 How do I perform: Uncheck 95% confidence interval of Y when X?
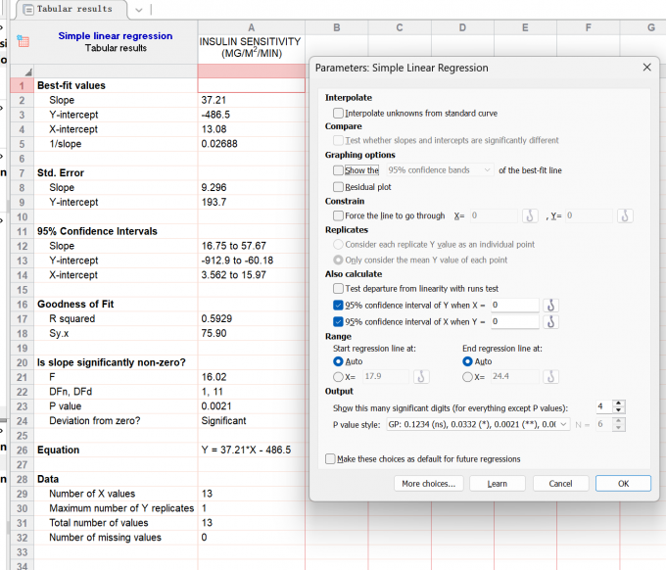pos(338,305)
